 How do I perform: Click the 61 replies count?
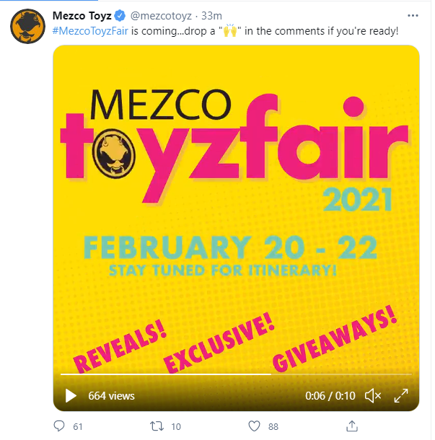(x=78, y=427)
